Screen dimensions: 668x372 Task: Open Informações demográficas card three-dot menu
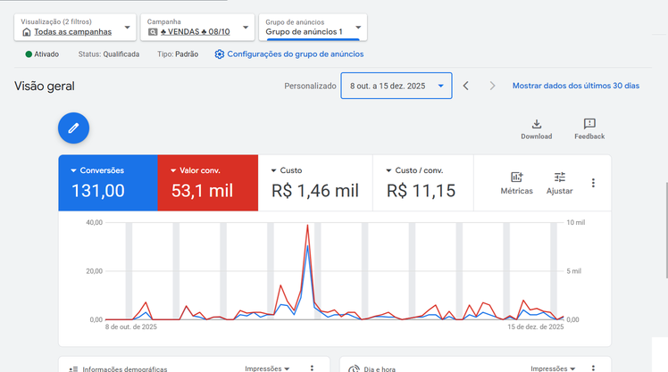point(312,368)
